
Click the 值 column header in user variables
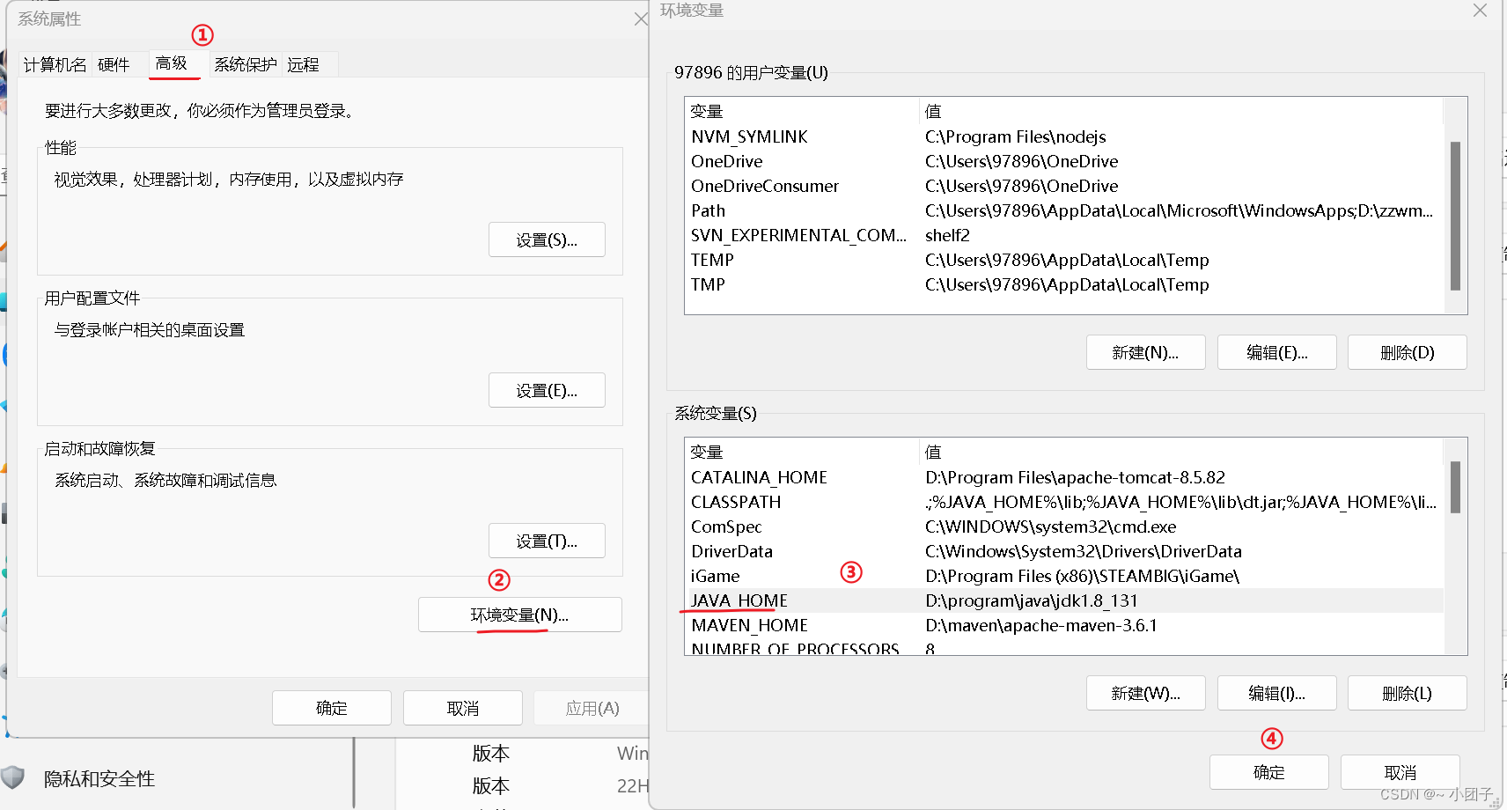tap(1181, 111)
